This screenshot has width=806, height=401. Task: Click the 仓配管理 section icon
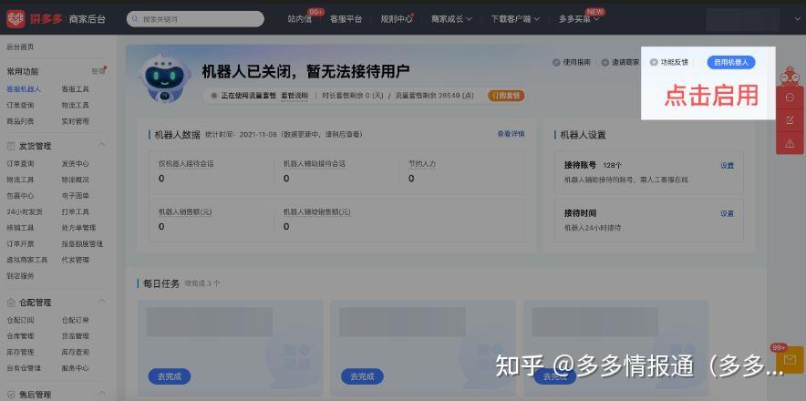pyautogui.click(x=11, y=303)
